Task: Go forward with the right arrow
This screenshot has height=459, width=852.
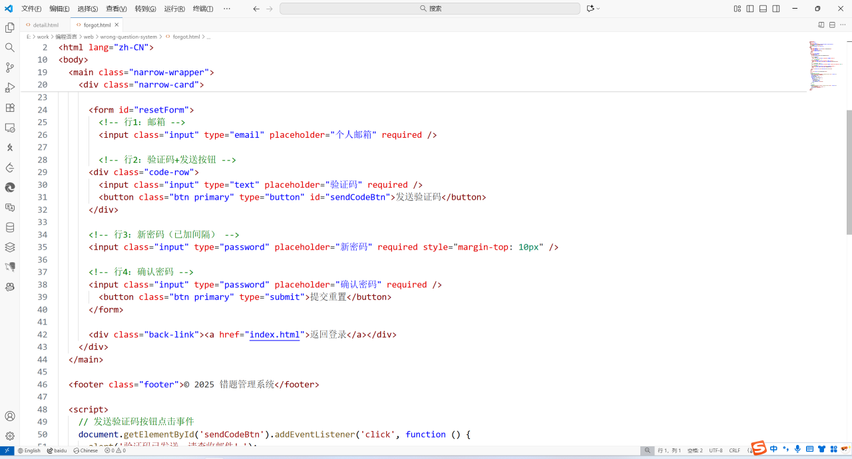Action: coord(270,9)
